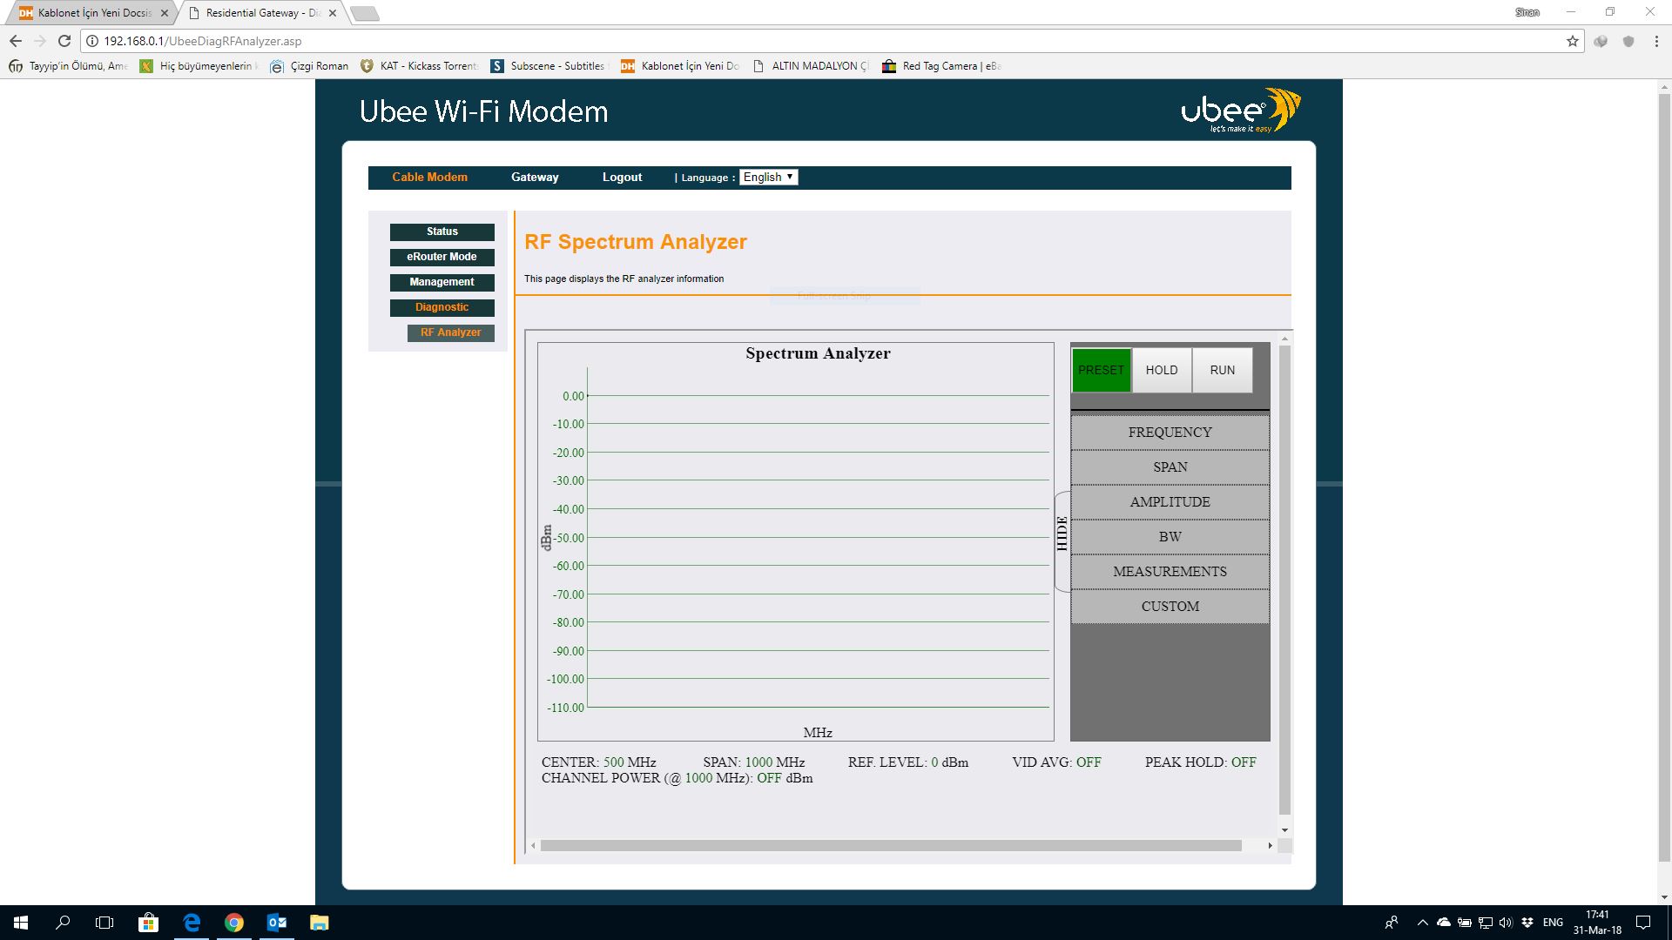
Task: Click the first extension icon beside the star
Action: 1601,41
